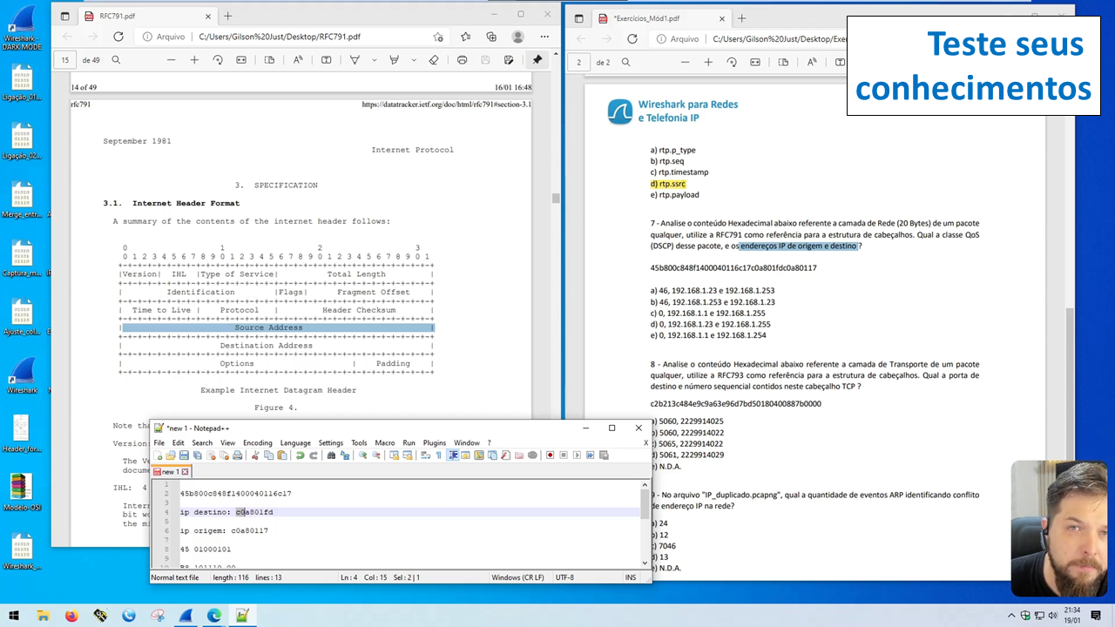Viewport: 1115px width, 627px height.
Task: Click Zoom in plus in RFC791 PDF toolbar
Action: [x=194, y=60]
